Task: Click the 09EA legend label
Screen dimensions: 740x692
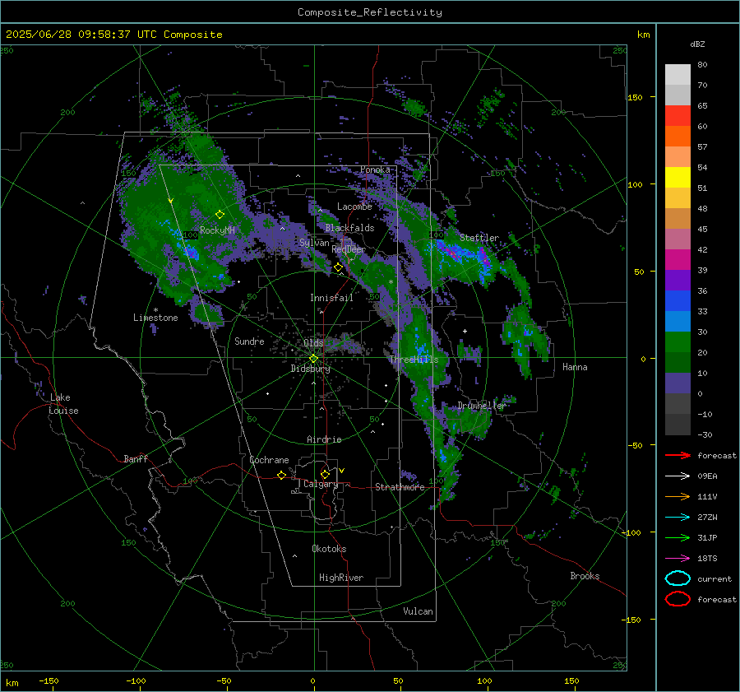Action: click(x=707, y=476)
